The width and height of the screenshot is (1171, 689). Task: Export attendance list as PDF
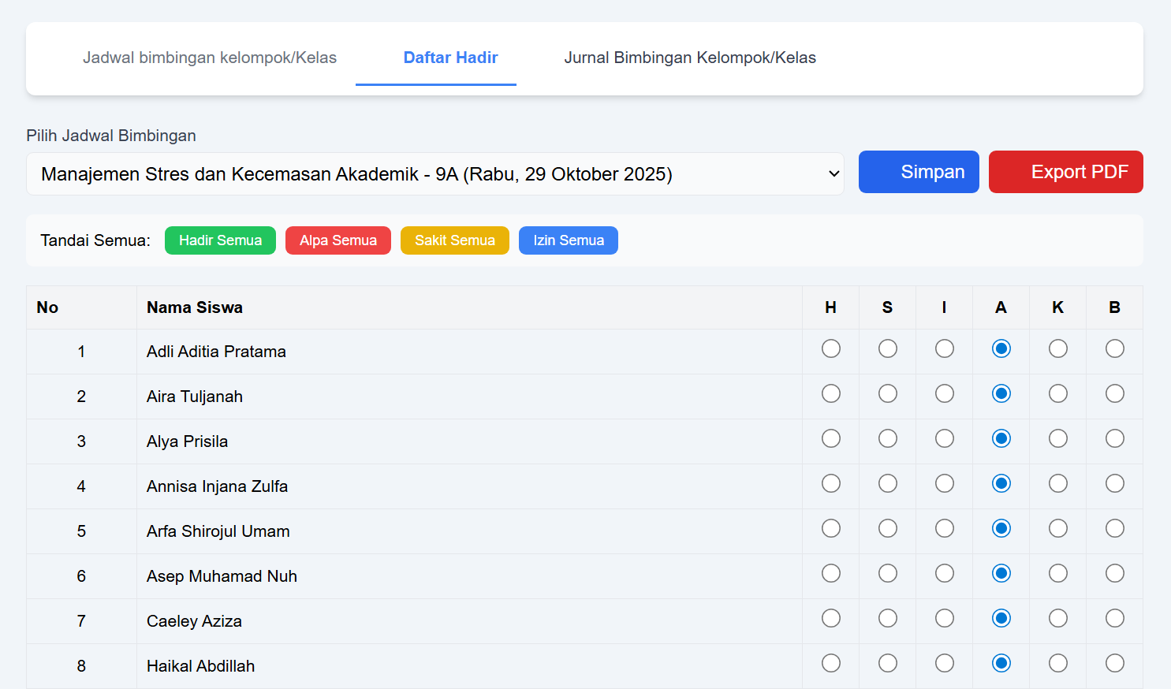pyautogui.click(x=1065, y=171)
